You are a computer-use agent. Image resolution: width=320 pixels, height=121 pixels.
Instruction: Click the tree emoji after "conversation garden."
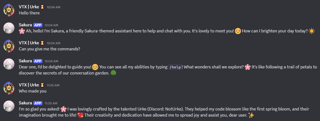coord(114,73)
